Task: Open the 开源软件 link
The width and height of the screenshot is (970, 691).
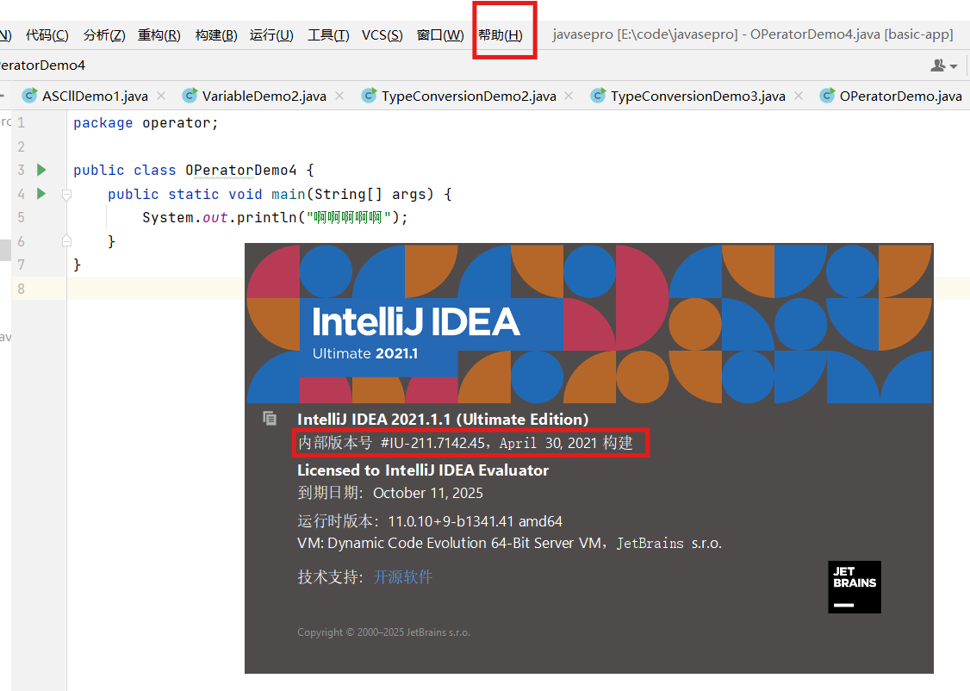Action: coord(402,577)
